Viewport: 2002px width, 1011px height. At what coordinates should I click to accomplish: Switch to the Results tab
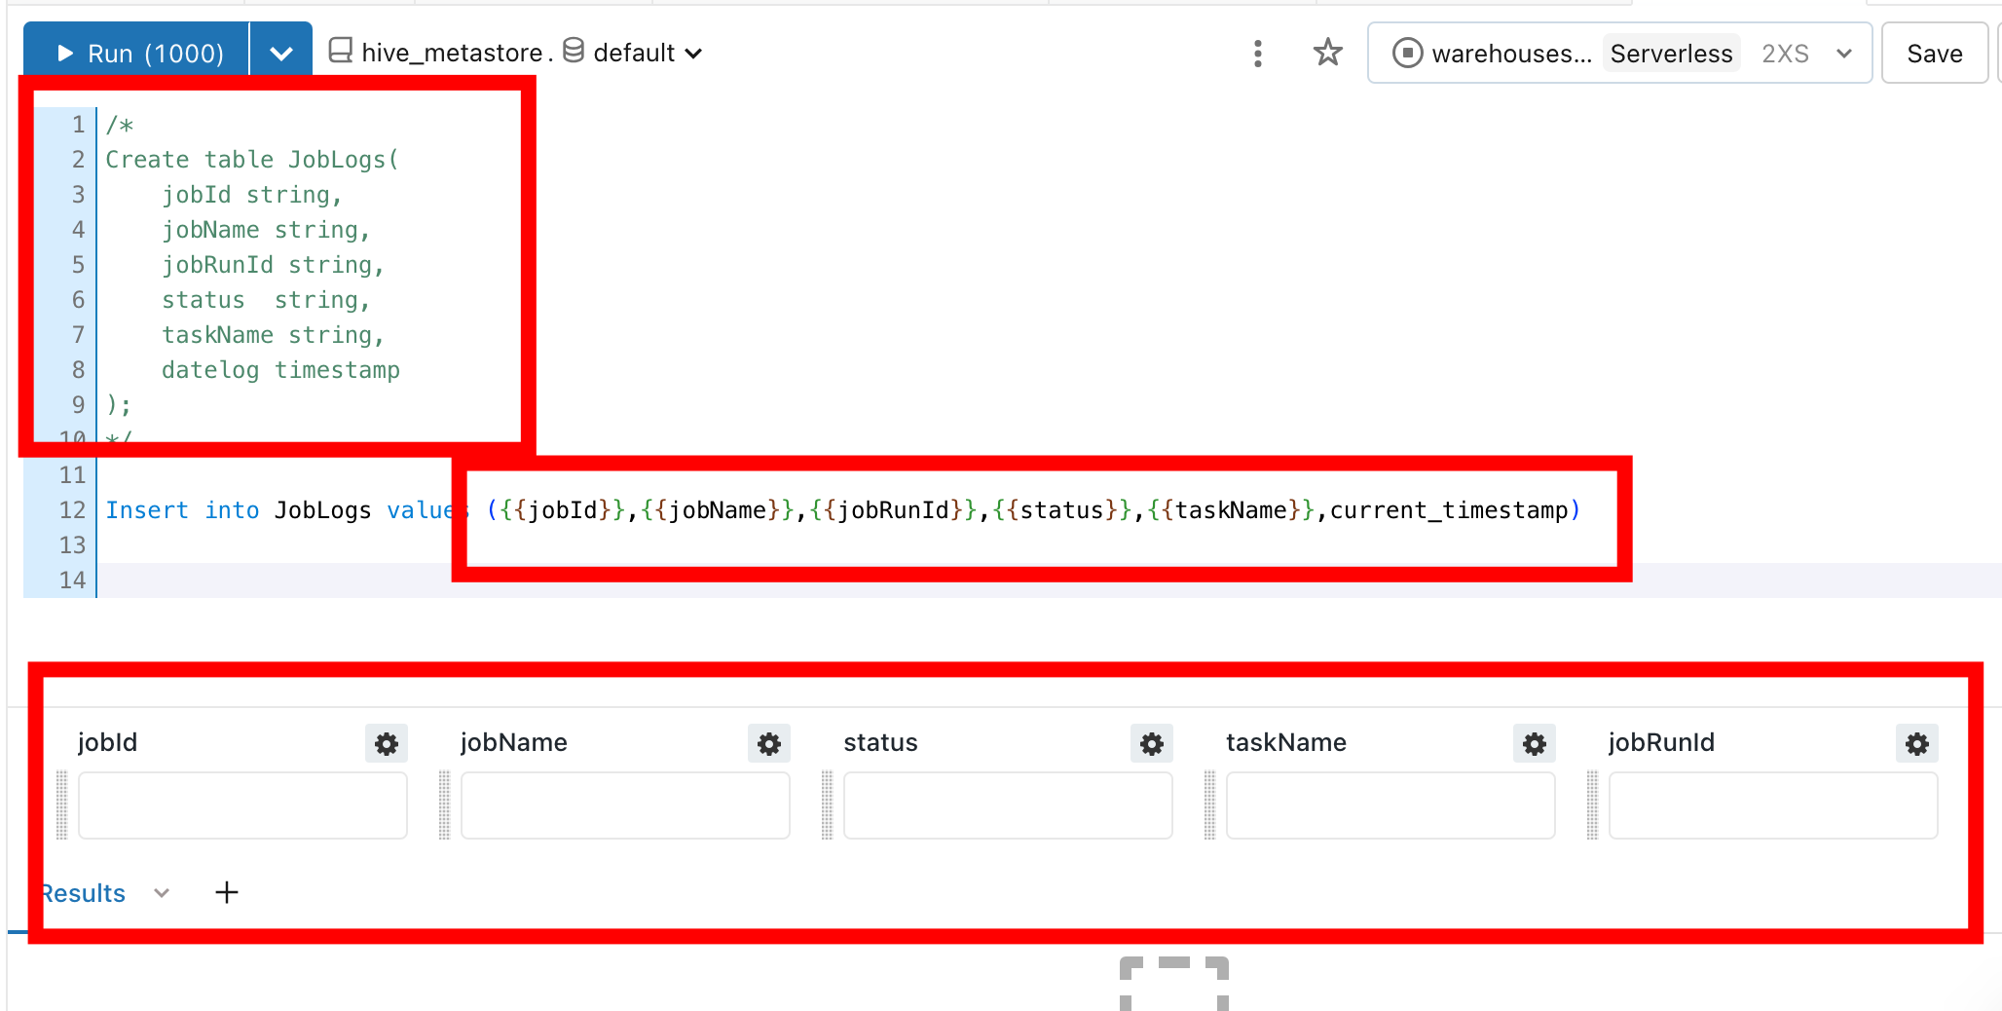[84, 893]
